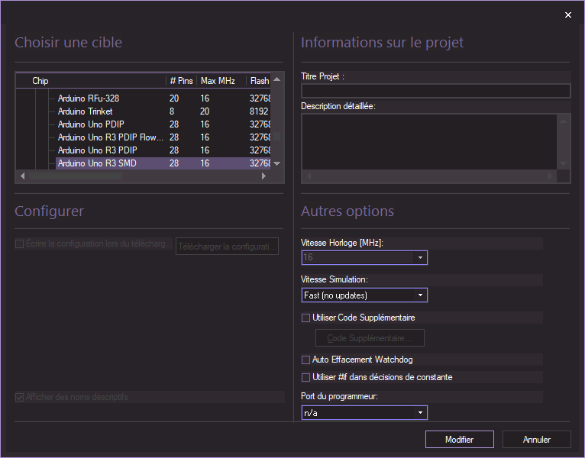Select Arduino Uno R3 PDIP chip row
The image size is (585, 458).
pyautogui.click(x=163, y=150)
